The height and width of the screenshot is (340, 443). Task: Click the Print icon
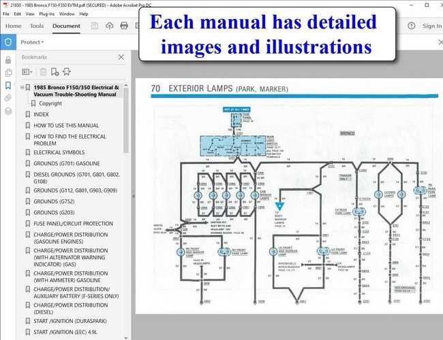tap(124, 26)
